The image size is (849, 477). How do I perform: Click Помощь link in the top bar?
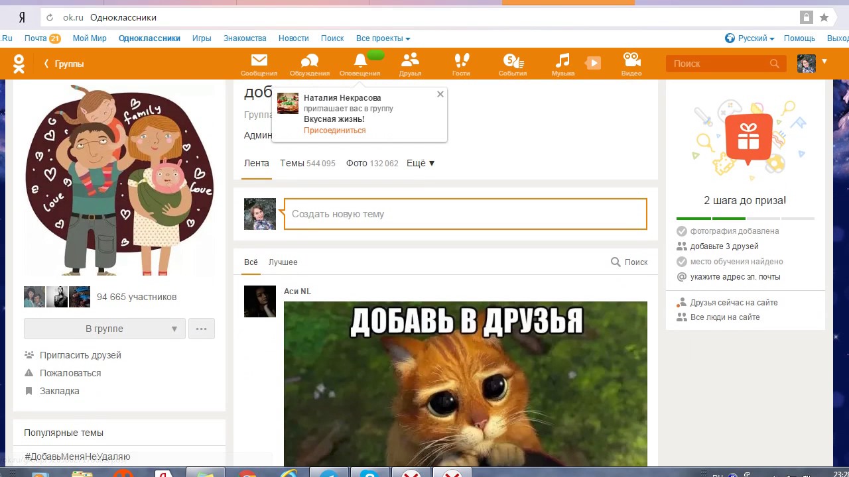(799, 38)
